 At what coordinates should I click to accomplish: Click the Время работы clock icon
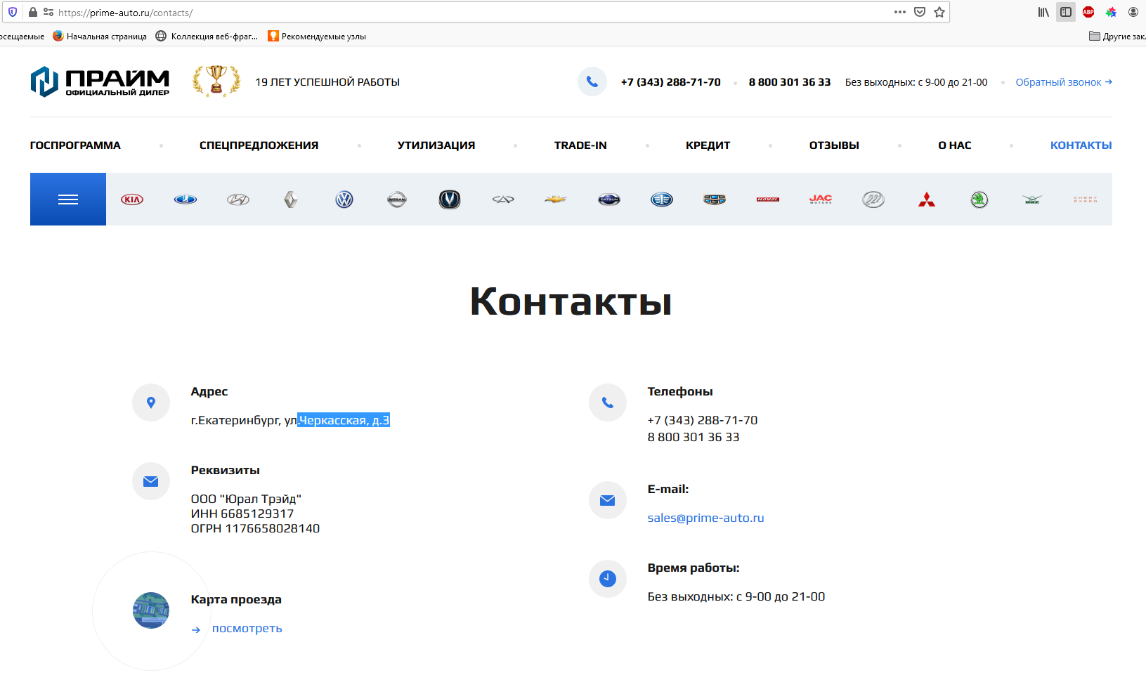pyautogui.click(x=608, y=579)
